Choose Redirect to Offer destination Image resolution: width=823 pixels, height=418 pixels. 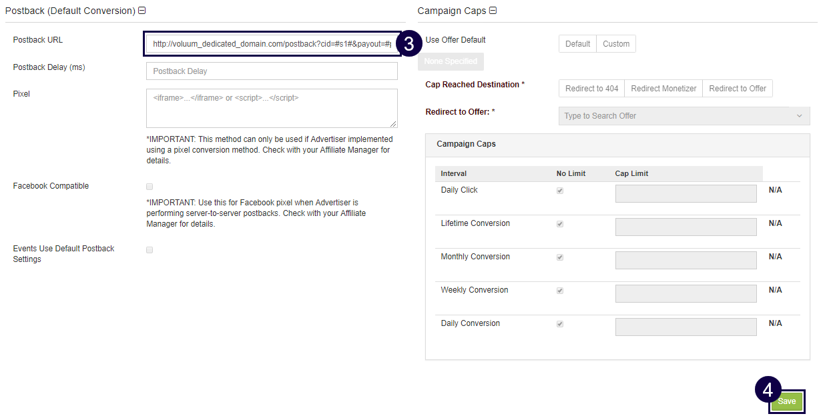click(x=737, y=89)
